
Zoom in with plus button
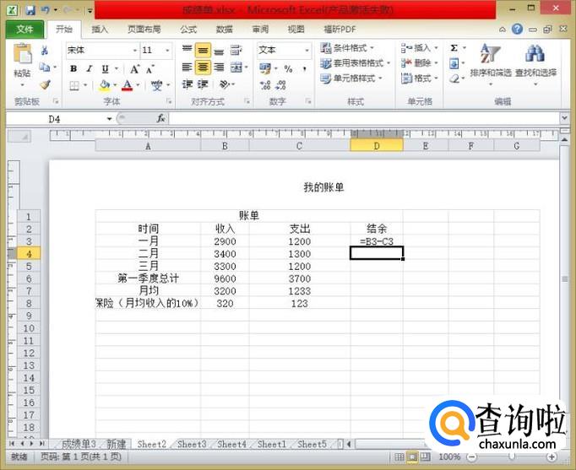[551, 456]
